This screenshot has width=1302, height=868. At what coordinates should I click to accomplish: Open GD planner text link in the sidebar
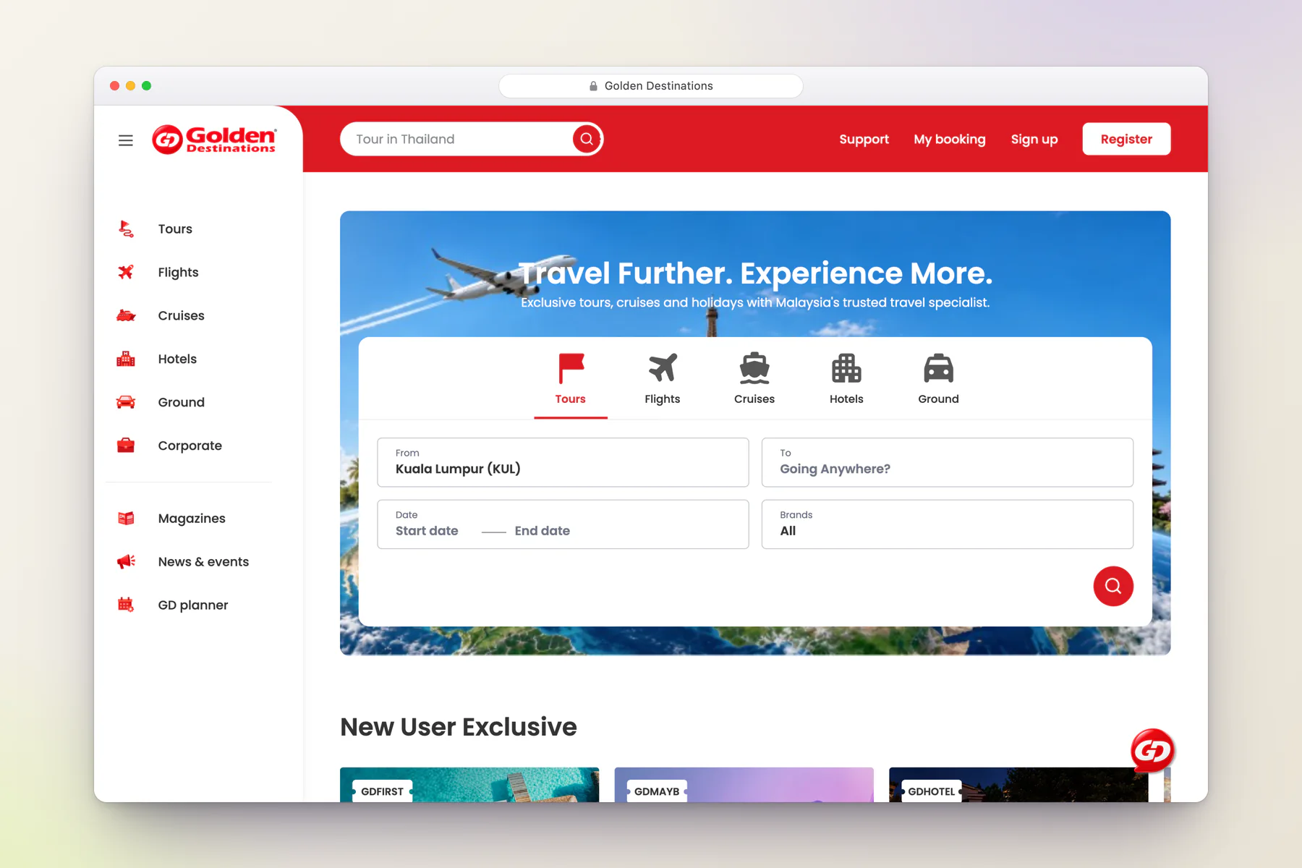[193, 605]
